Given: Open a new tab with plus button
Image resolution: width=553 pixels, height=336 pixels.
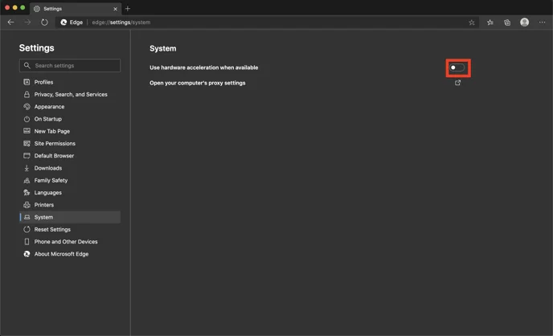Looking at the screenshot, I should pos(128,9).
